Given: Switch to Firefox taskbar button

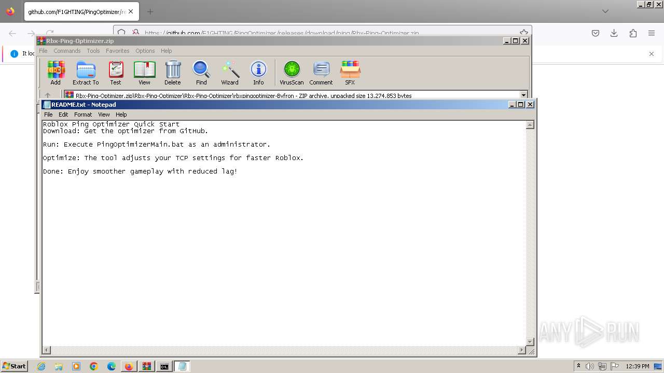Looking at the screenshot, I should tap(129, 366).
